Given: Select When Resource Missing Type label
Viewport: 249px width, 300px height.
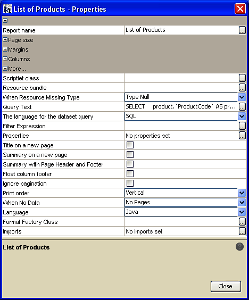Looking at the screenshot, I should (x=41, y=97).
